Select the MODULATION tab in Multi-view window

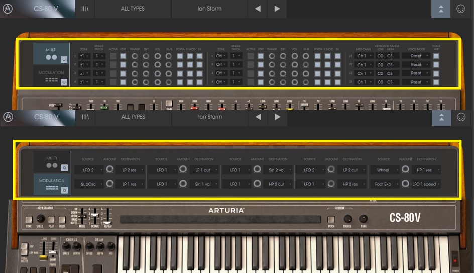(51, 75)
